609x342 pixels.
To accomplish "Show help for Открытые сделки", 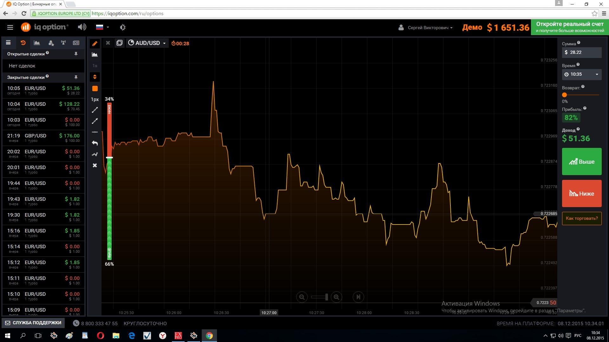I will [x=47, y=53].
